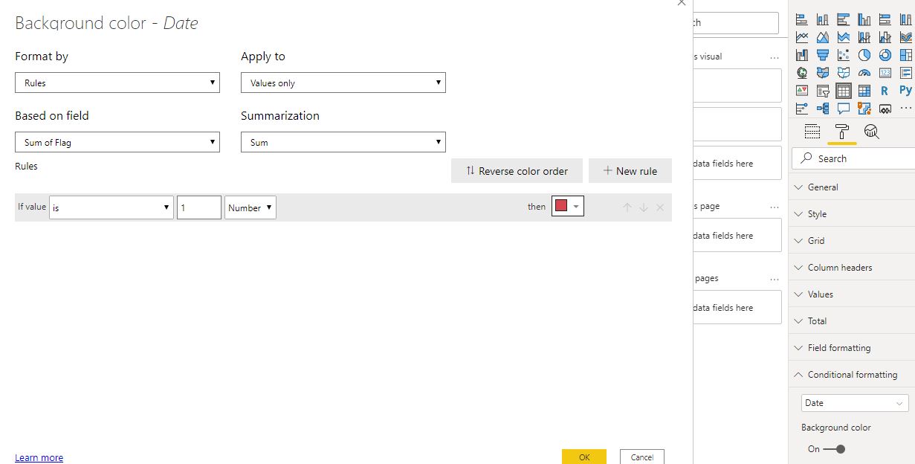Move the rule down with arrow
This screenshot has width=915, height=464.
(x=644, y=207)
